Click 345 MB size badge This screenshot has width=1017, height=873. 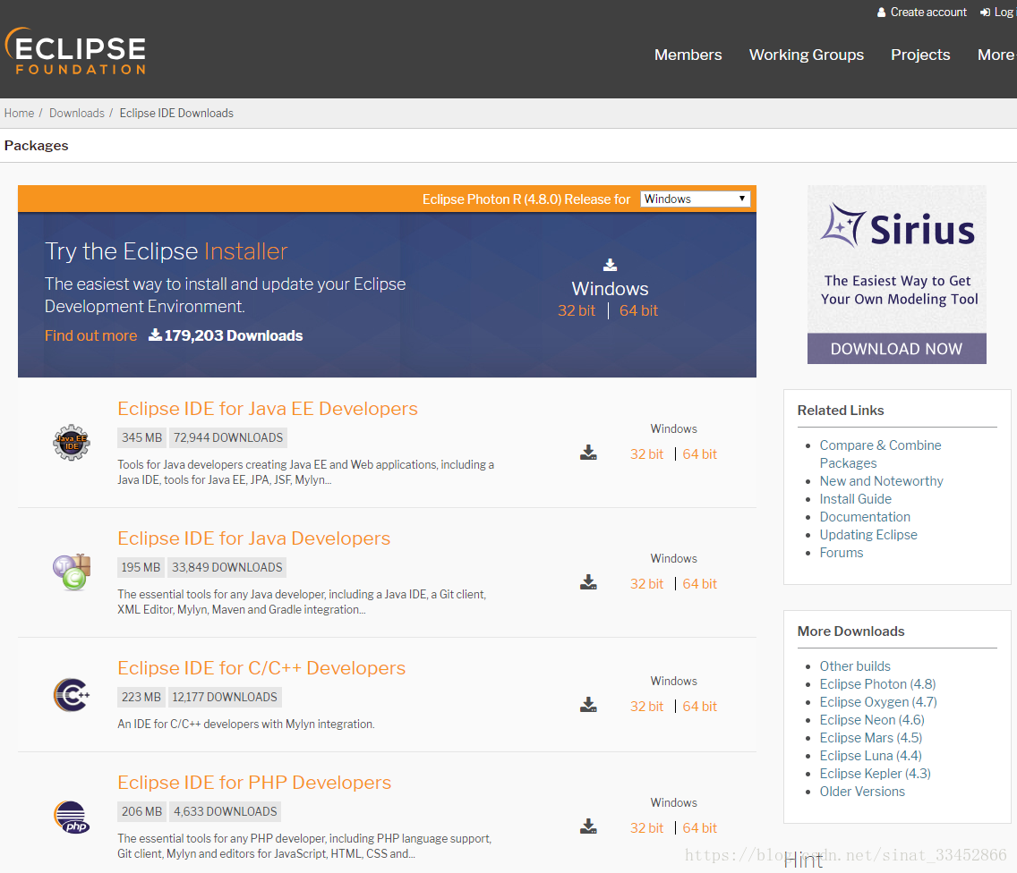tap(141, 437)
